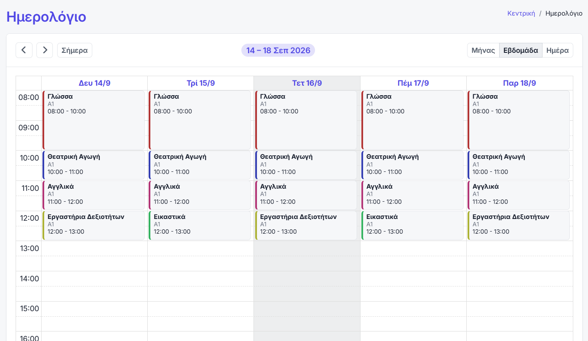Open the Τρί 15/9 day header
The width and height of the screenshot is (588, 341).
[201, 83]
